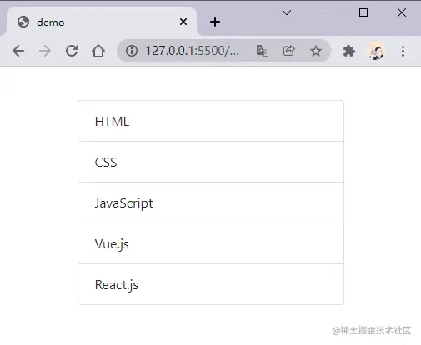421x345 pixels.
Task: Expand the tab search chevron
Action: 287,12
